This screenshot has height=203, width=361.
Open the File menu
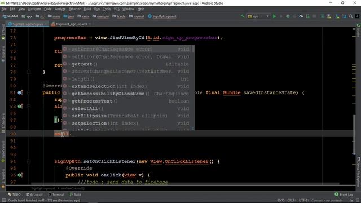(x=4, y=9)
